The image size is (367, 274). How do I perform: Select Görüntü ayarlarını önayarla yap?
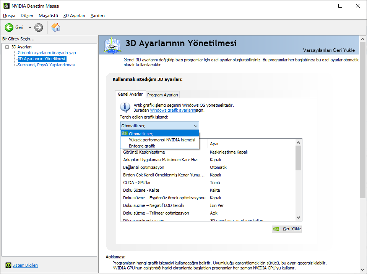tap(47, 53)
